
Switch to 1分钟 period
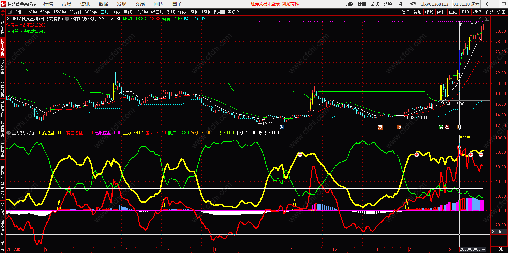point(31,12)
